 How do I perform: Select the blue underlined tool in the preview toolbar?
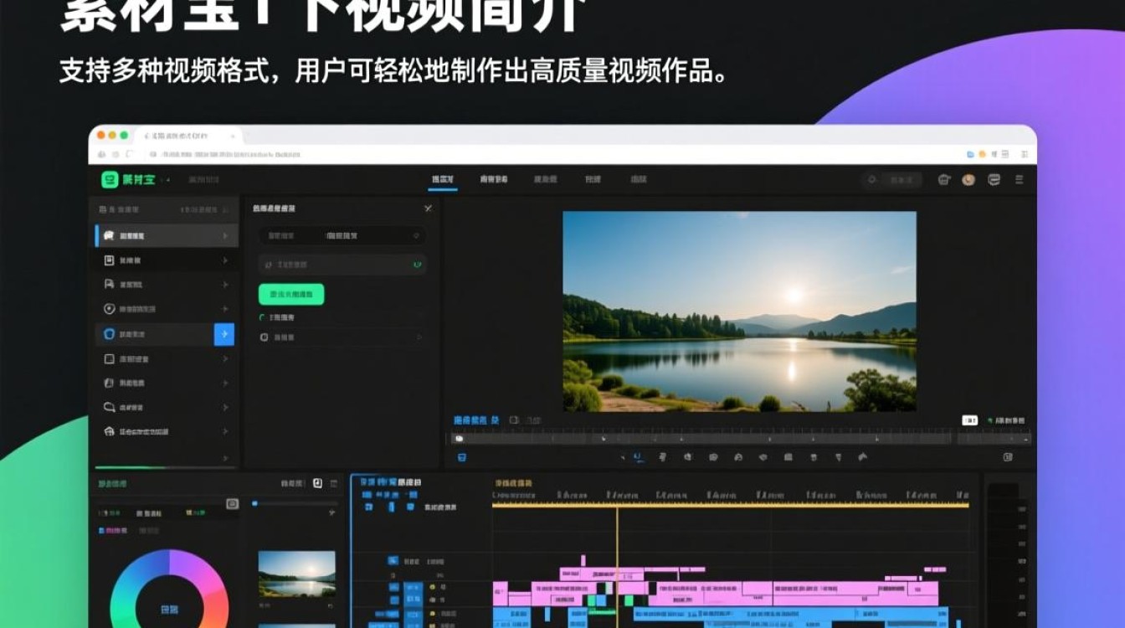(638, 457)
